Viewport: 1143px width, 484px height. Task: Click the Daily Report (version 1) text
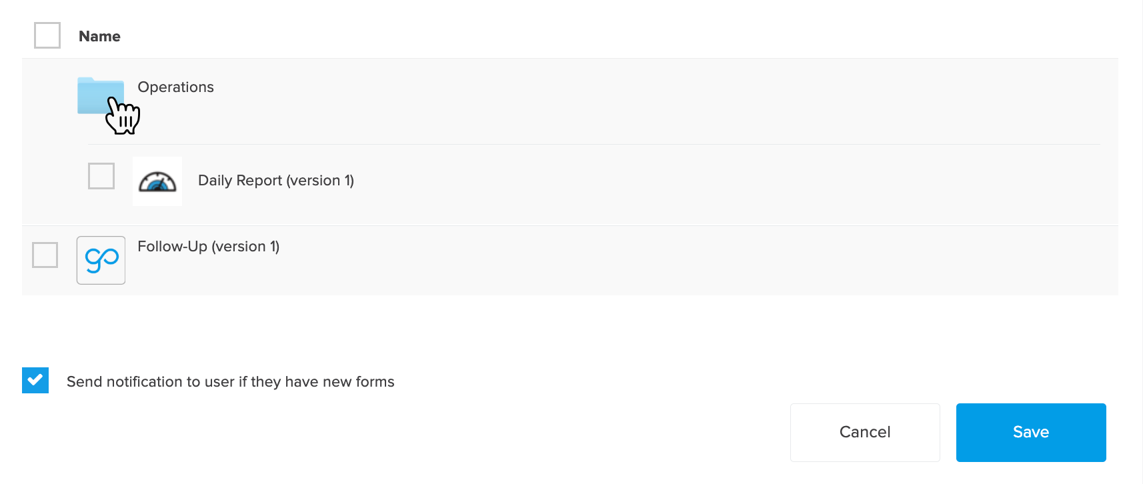[275, 180]
